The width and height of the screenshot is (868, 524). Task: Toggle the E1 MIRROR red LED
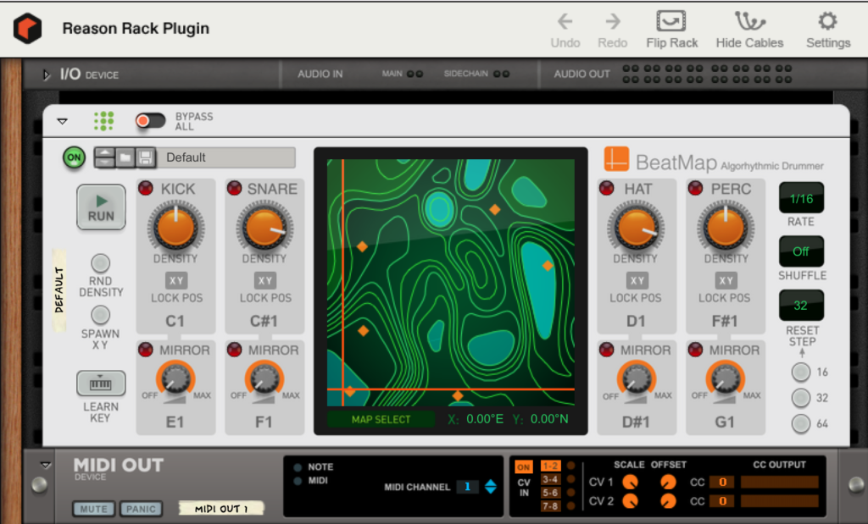(x=146, y=350)
